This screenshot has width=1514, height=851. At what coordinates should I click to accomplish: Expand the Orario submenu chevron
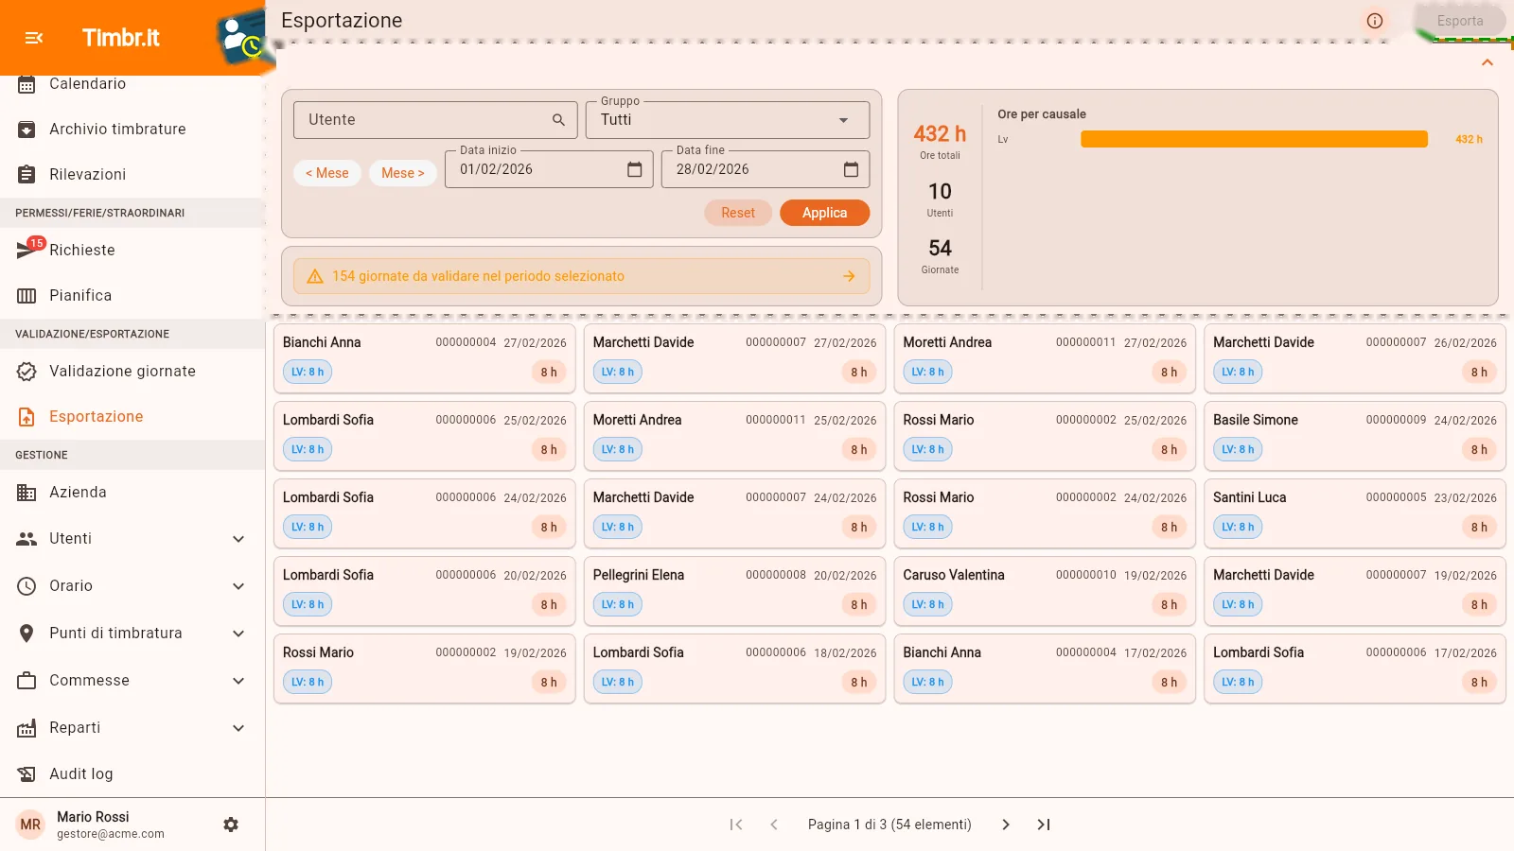click(x=238, y=586)
